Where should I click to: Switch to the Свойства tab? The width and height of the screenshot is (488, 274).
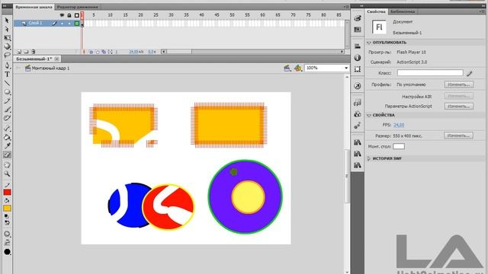[376, 11]
